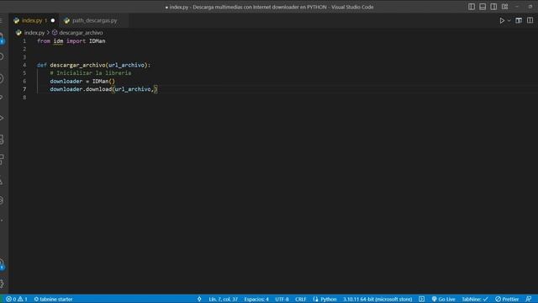Click the unsaved dot on index.py tab
The image size is (538, 303).
[53, 20]
